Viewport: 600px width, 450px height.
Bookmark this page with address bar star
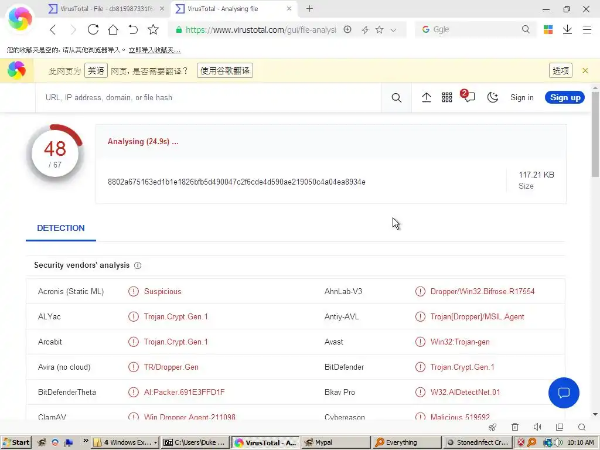[x=379, y=29]
